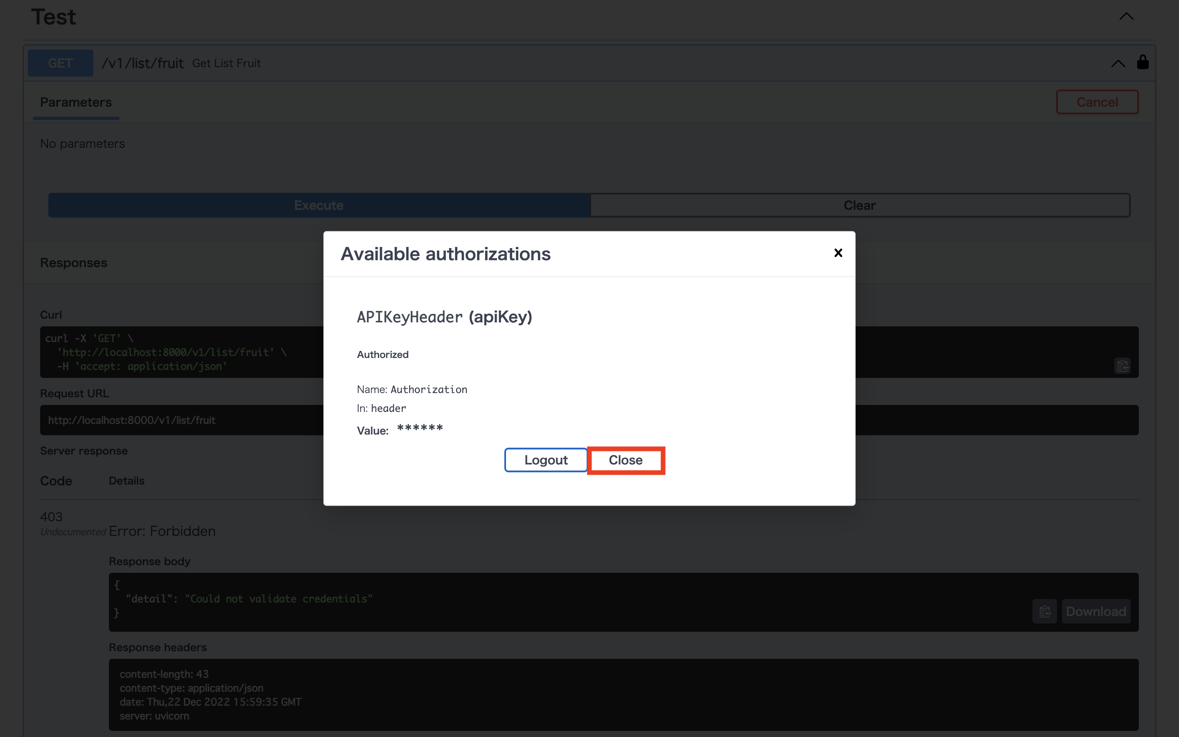
Task: Select the Response headers code block
Action: pos(341,694)
